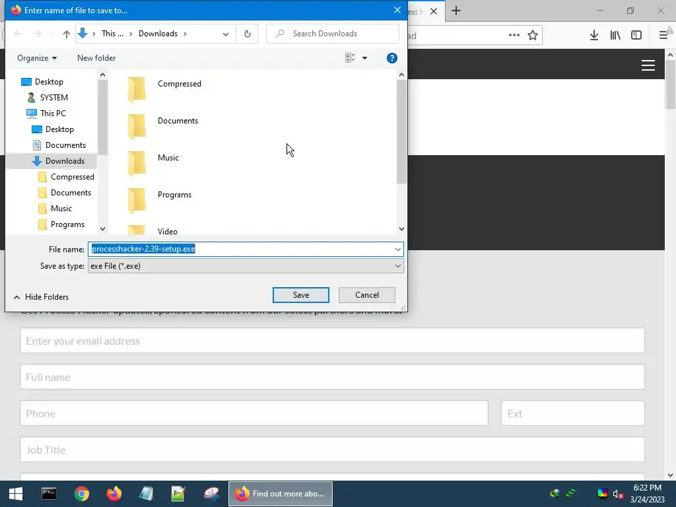Select Desktop at top of navigation tree

49,82
